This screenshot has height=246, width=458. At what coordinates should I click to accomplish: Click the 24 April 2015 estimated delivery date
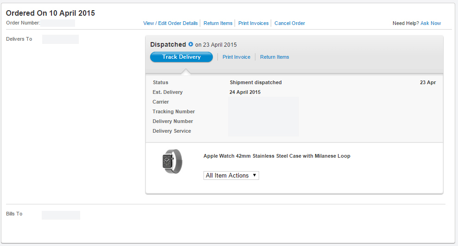pos(245,92)
